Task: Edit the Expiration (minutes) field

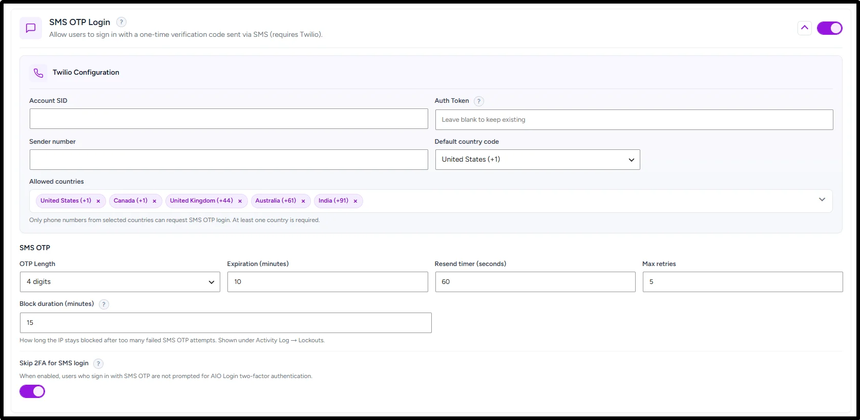Action: (x=327, y=282)
